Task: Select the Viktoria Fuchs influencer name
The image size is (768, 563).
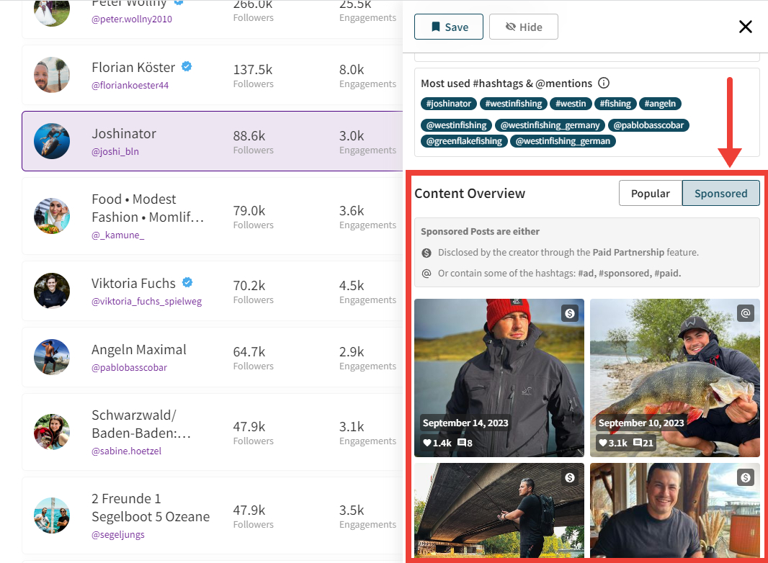Action: [x=133, y=284]
